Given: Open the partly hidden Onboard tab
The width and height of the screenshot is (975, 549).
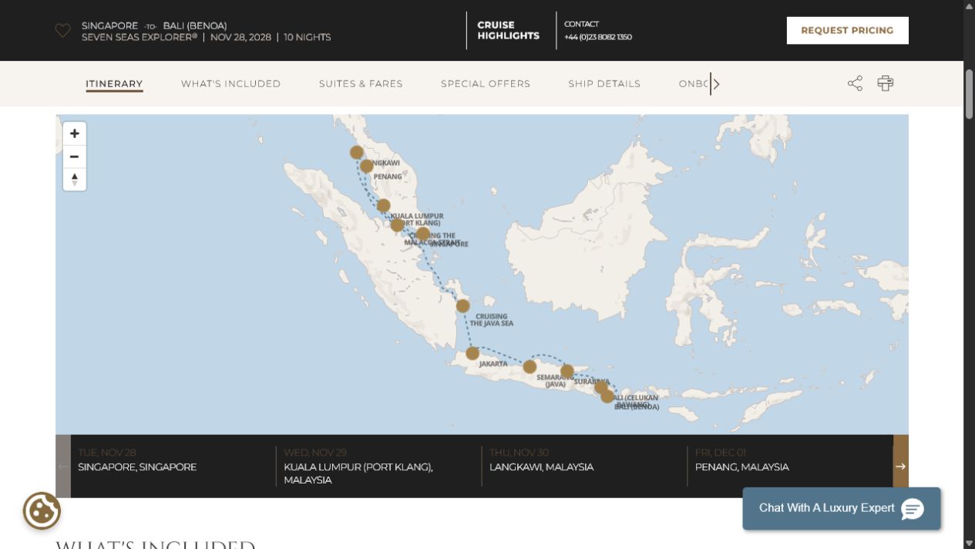Looking at the screenshot, I should point(694,84).
